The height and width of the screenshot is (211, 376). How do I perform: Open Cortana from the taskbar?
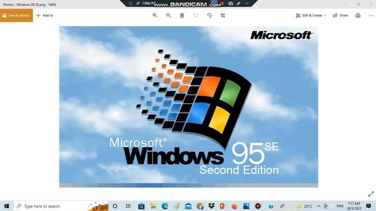[115, 206]
